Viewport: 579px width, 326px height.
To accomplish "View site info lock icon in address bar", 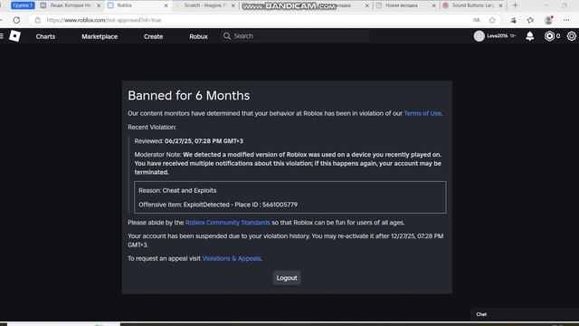I will 38,20.
